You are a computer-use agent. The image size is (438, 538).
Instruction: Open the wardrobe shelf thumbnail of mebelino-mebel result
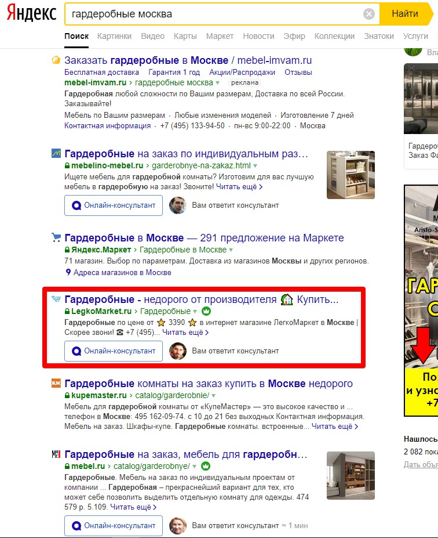coord(351,175)
